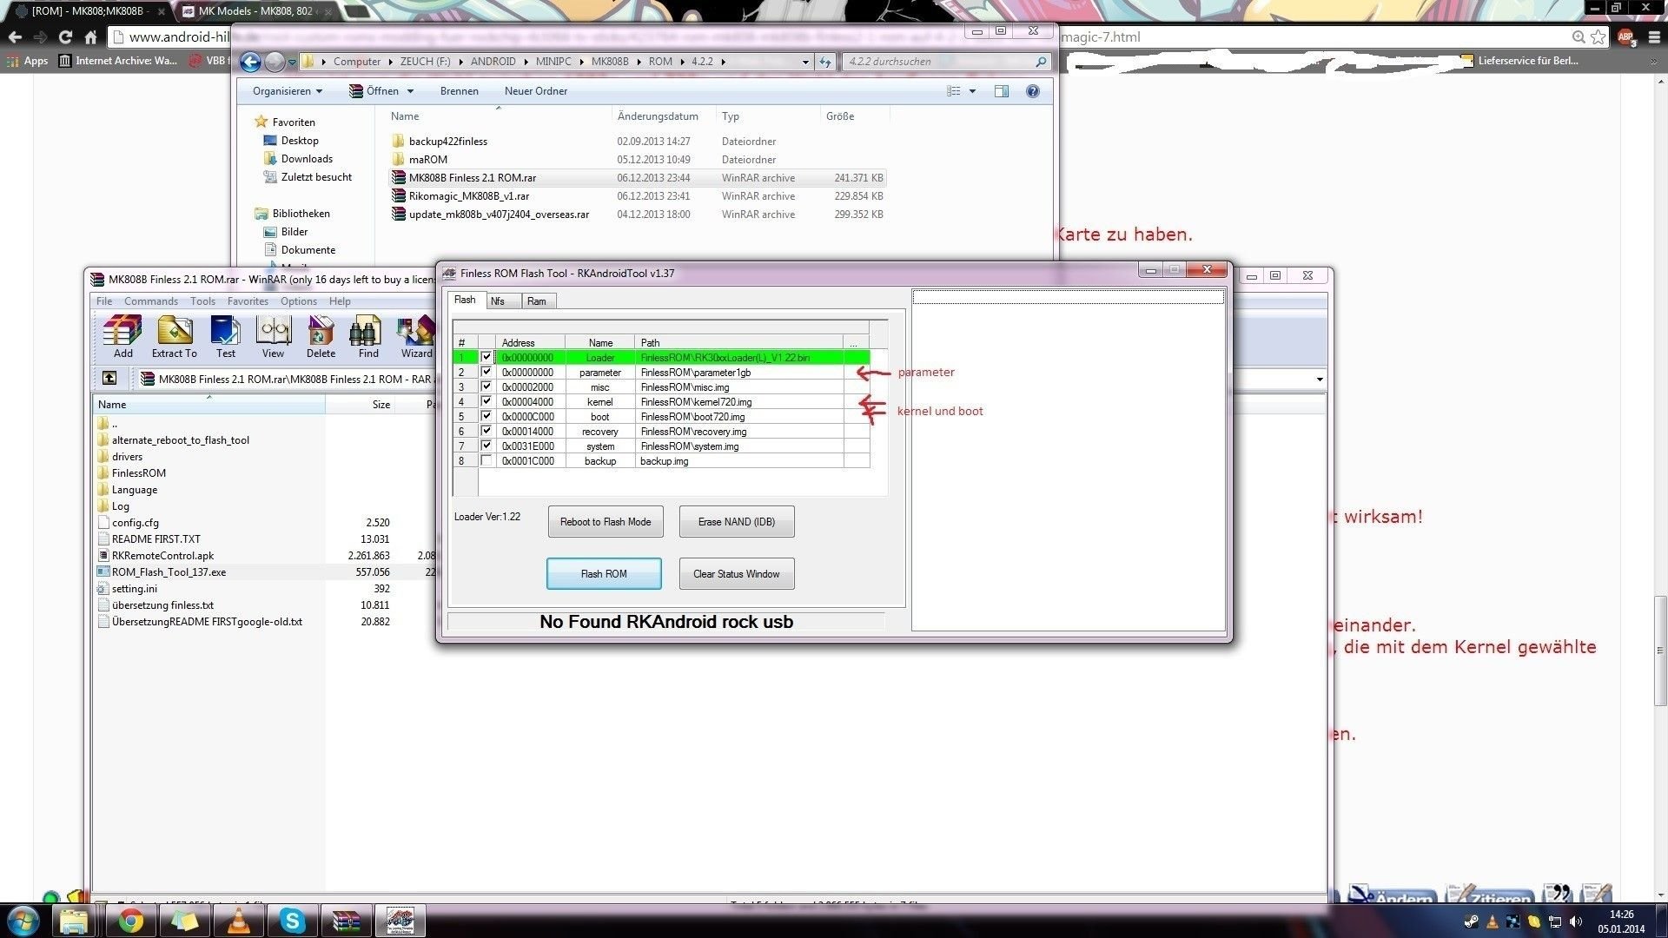Uncheck the kernel row checkbox

pyautogui.click(x=486, y=401)
